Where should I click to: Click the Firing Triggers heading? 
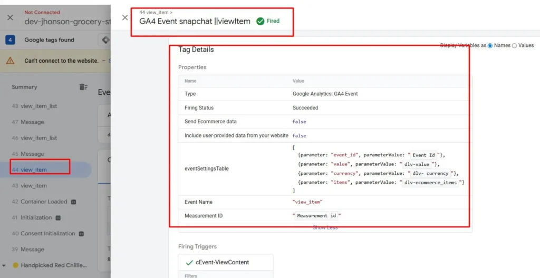click(197, 247)
